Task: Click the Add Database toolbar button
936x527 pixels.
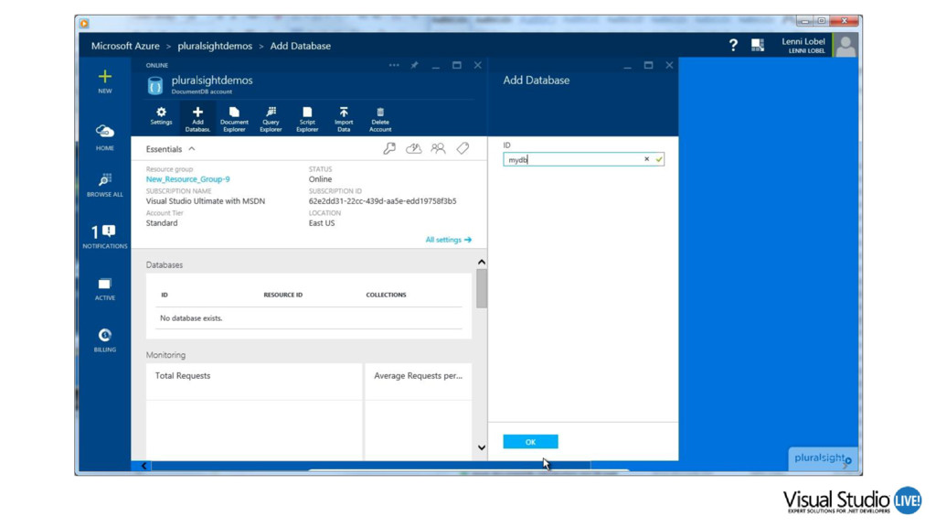Action: (x=197, y=119)
